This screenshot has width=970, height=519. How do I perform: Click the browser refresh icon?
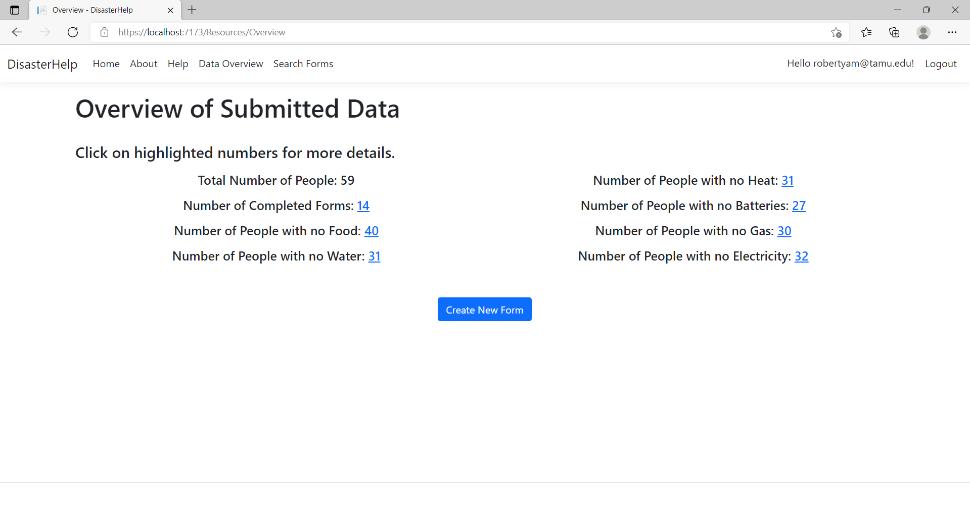coord(73,32)
